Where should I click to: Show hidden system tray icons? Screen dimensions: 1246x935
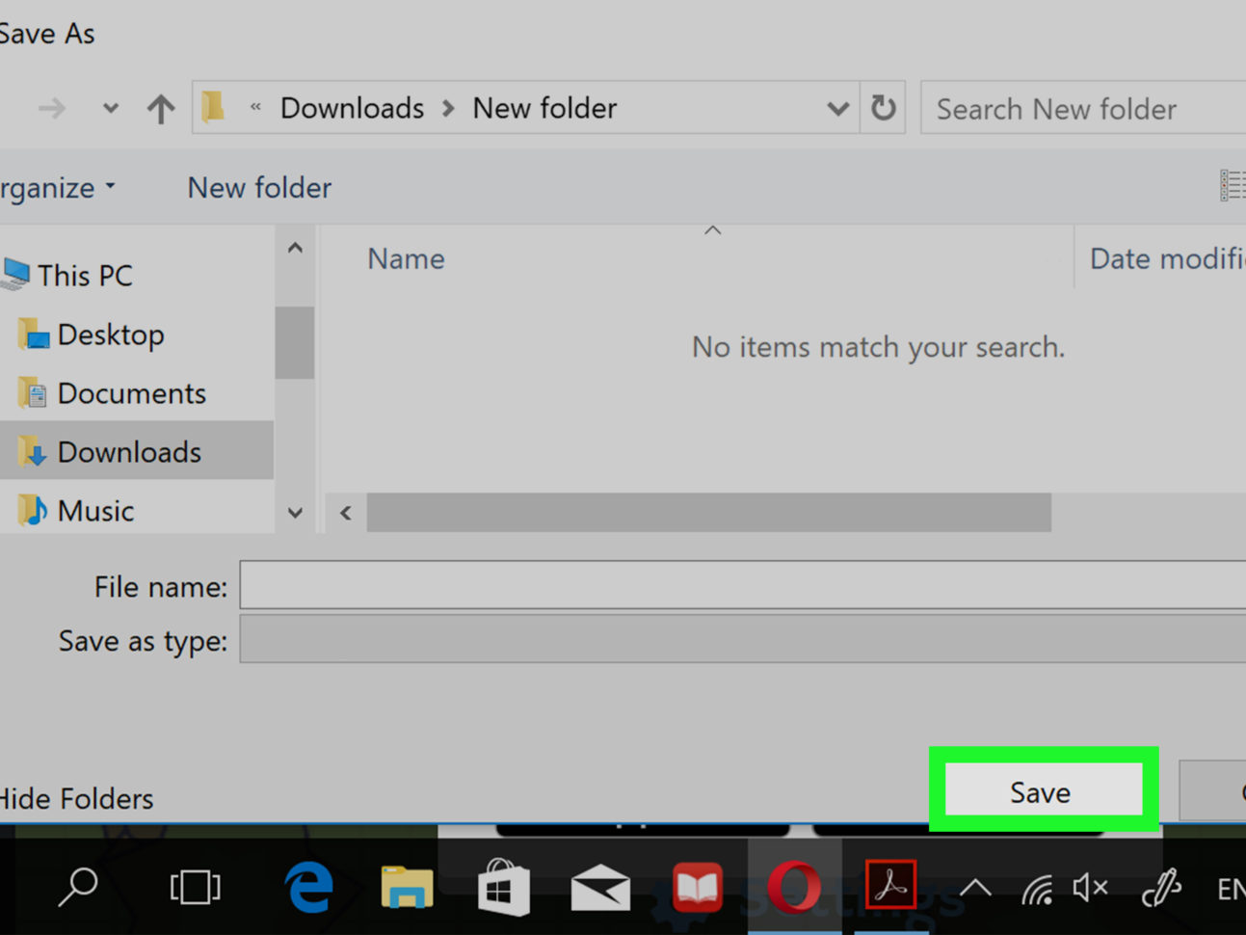point(976,887)
